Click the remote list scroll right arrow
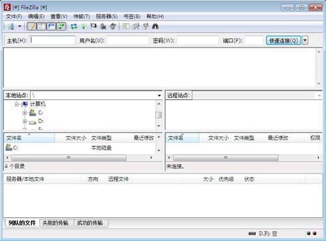326x241 pixels. pyautogui.click(x=319, y=158)
